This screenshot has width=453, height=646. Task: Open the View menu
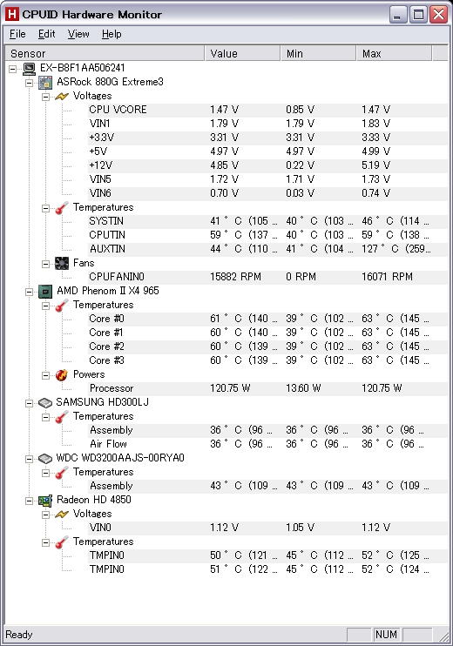[78, 34]
